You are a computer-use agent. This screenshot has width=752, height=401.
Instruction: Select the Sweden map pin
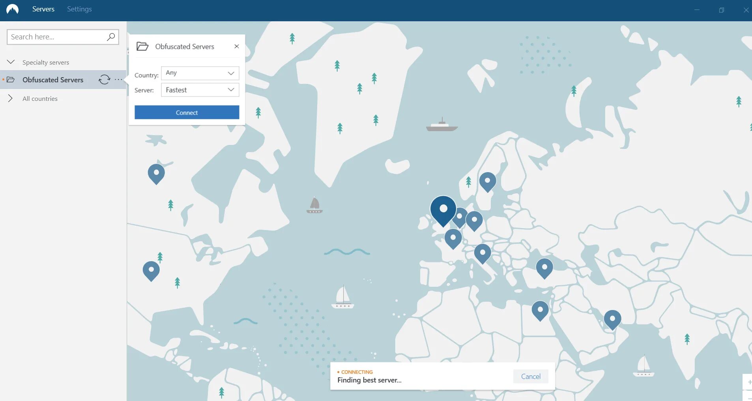(488, 182)
